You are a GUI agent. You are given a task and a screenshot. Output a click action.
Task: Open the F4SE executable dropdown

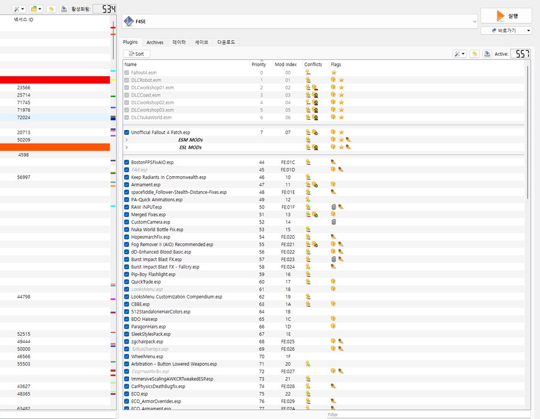(x=299, y=22)
